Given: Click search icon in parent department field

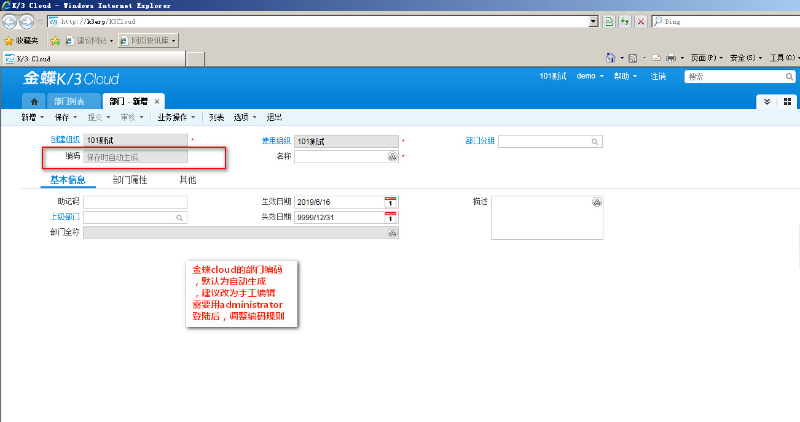Looking at the screenshot, I should point(179,218).
